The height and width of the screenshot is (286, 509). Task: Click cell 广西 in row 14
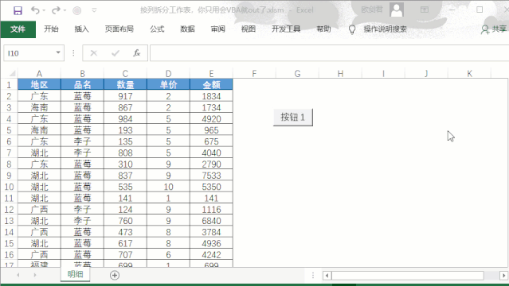[39, 232]
